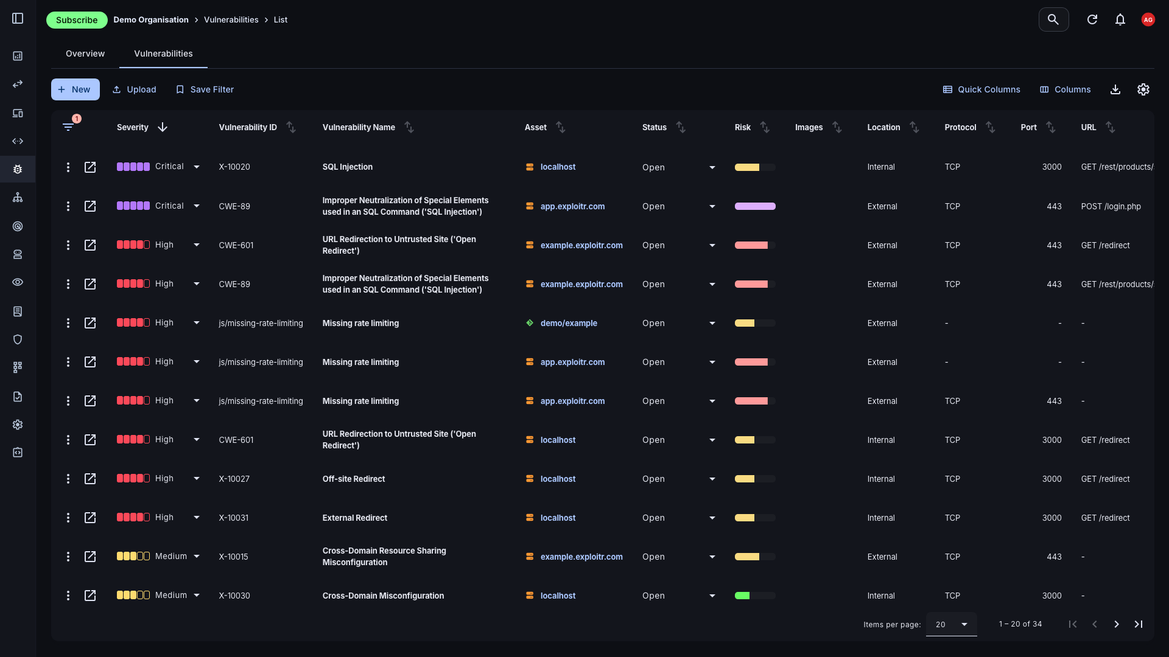Screen dimensions: 1169x657
Task: Expand the Severity dropdown on CWE-601 row
Action: 196,245
